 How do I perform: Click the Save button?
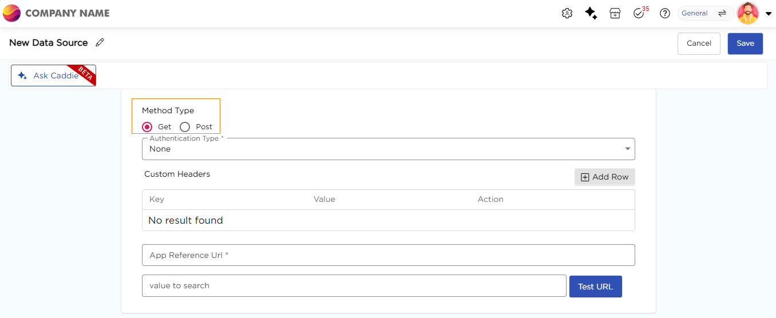pyautogui.click(x=745, y=43)
